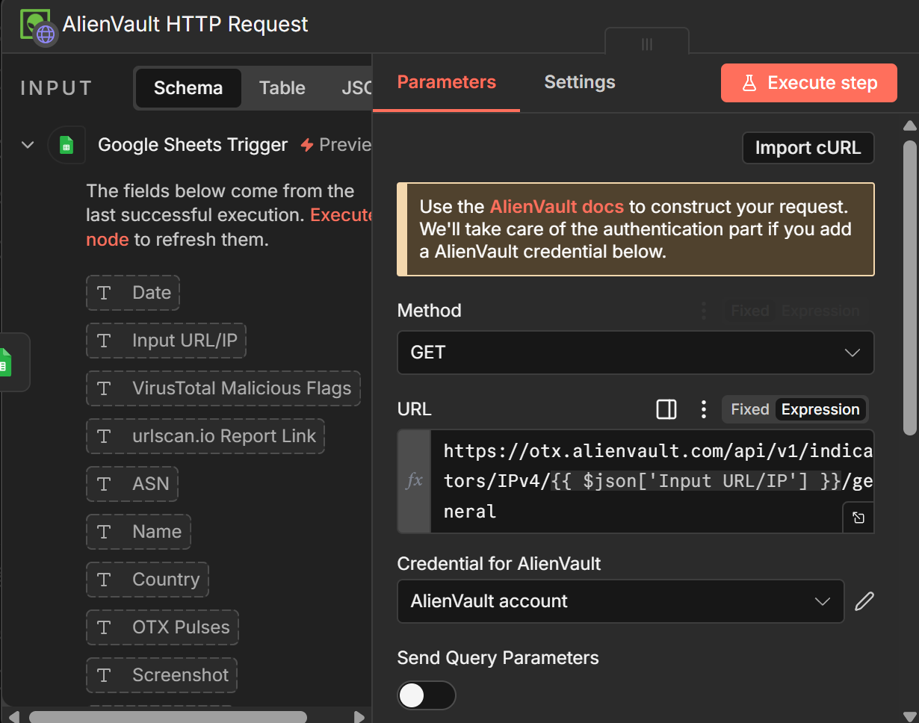Click the fx expression icon in URL field
Image resolution: width=919 pixels, height=723 pixels.
414,481
